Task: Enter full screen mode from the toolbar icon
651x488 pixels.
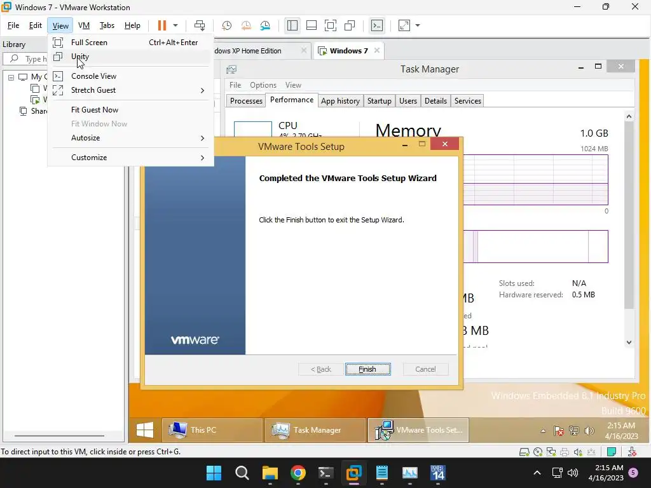Action: point(331,25)
